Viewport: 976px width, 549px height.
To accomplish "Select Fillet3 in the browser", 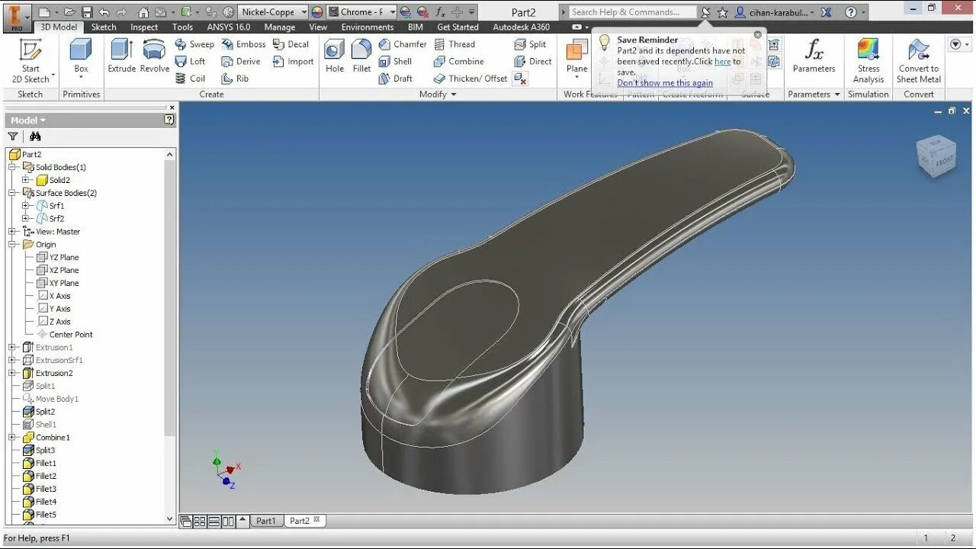I will pos(40,489).
